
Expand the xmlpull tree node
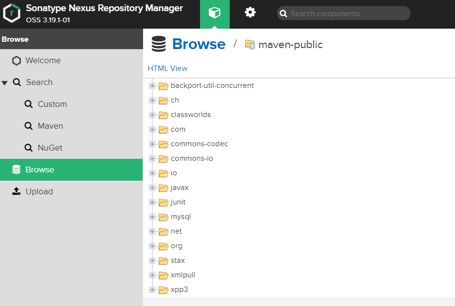(152, 275)
